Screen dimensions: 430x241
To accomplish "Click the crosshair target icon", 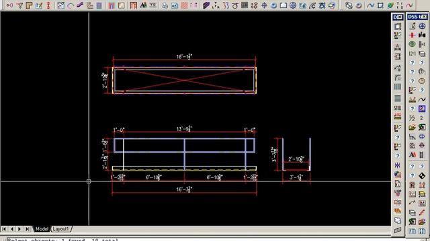I will (264, 5).
